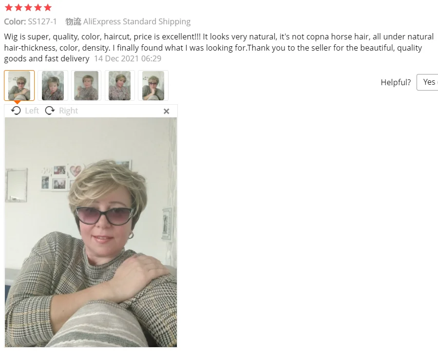Click the third red rating star
This screenshot has width=438, height=353.
click(28, 7)
